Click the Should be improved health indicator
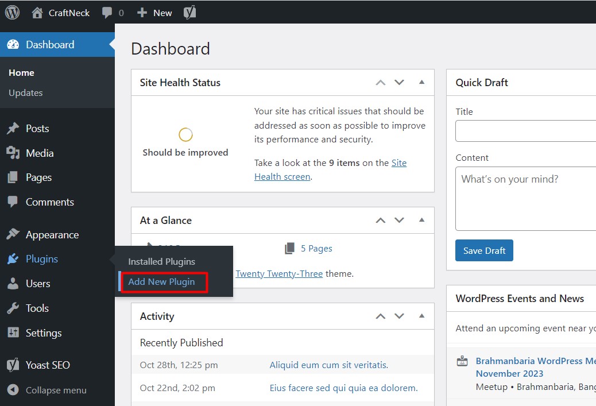Image resolution: width=596 pixels, height=406 pixels. [x=185, y=134]
